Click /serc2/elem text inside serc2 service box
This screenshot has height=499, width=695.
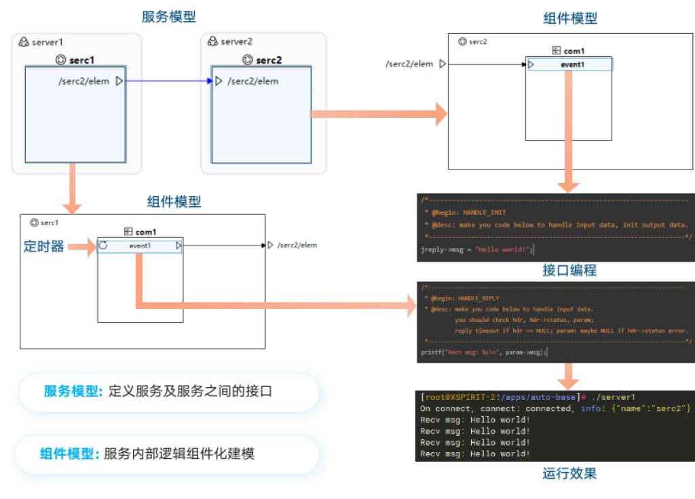253,81
